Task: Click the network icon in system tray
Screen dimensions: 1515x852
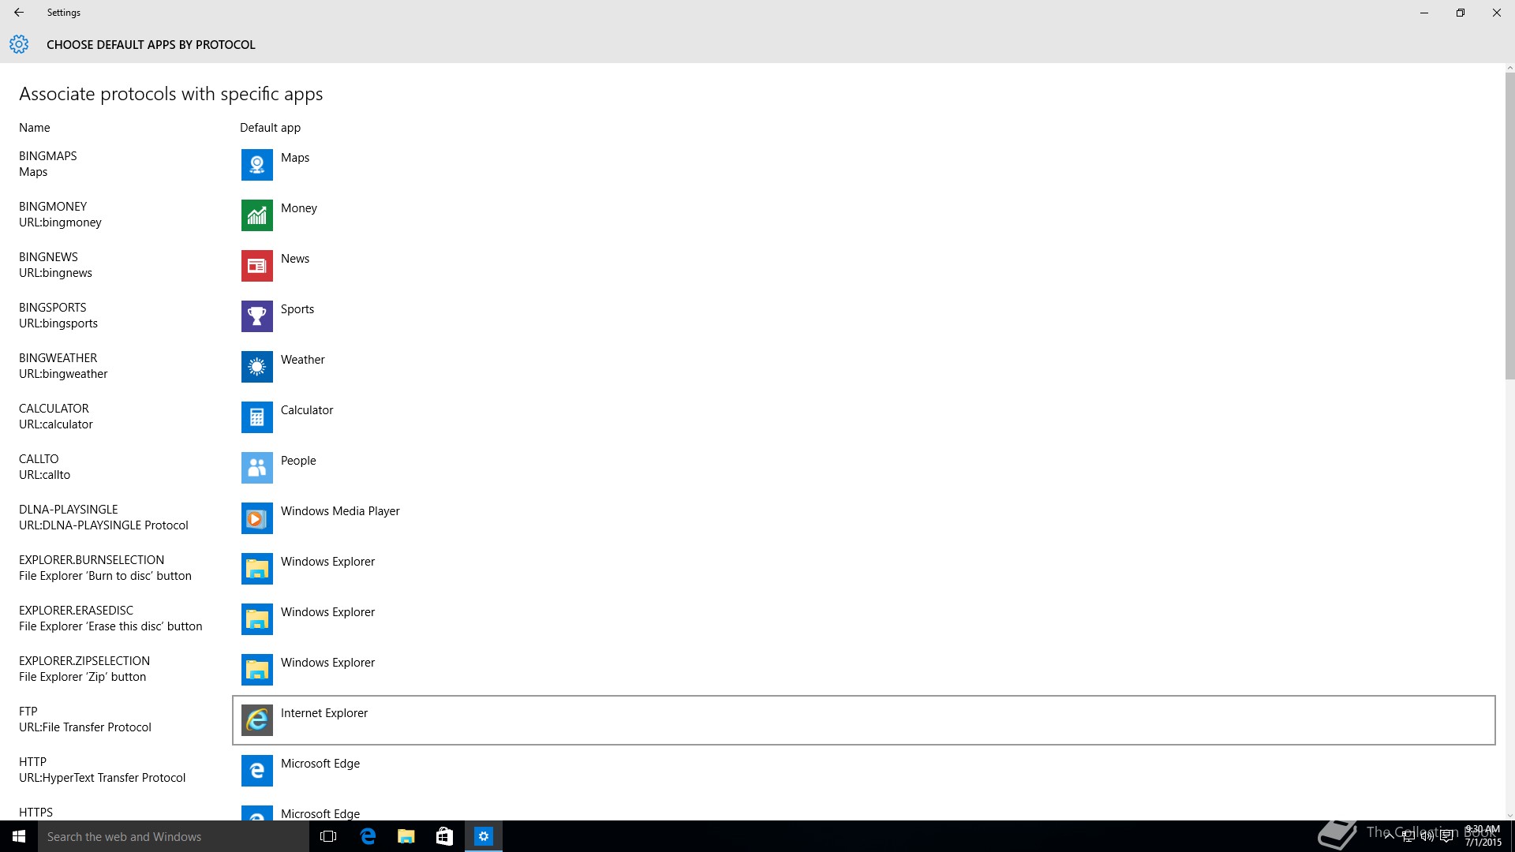Action: click(x=1408, y=836)
